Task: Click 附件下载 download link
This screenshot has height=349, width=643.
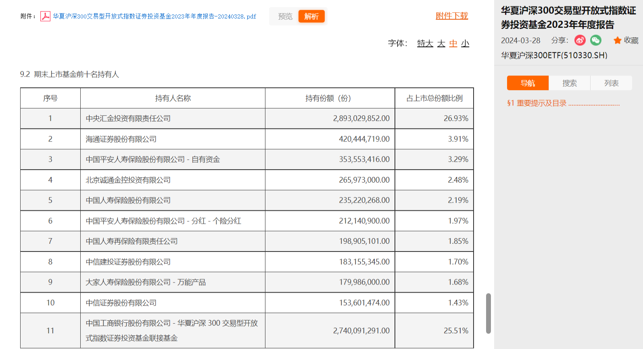Action: [x=452, y=16]
